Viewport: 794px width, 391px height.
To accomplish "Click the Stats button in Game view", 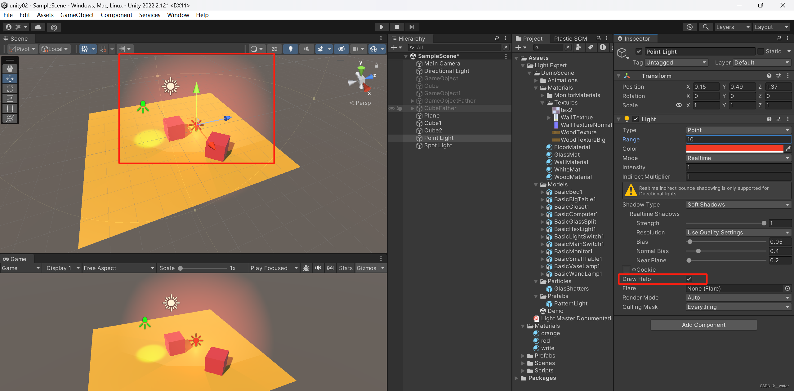I will 346,268.
